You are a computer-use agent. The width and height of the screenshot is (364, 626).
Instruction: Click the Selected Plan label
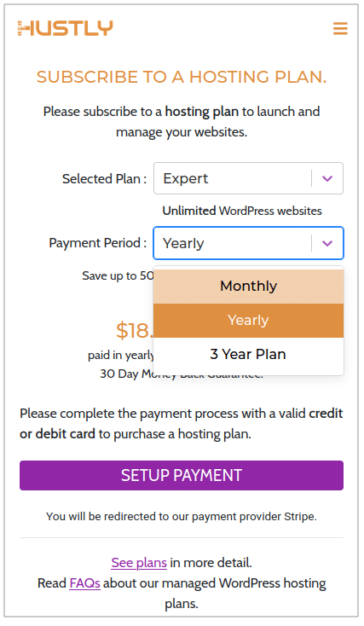(104, 179)
